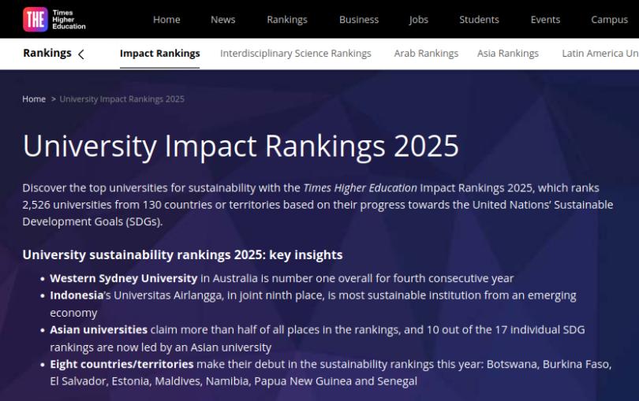Switch to Asia Rankings tab

point(508,54)
